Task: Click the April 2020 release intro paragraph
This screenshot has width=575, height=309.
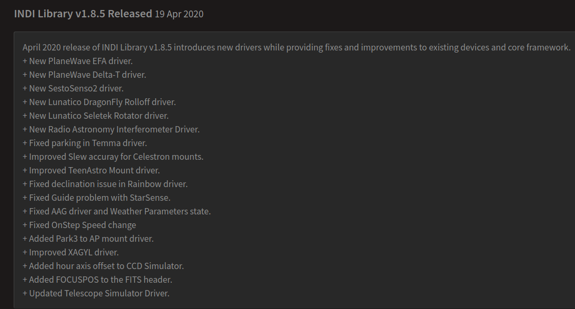Action: [x=296, y=47]
